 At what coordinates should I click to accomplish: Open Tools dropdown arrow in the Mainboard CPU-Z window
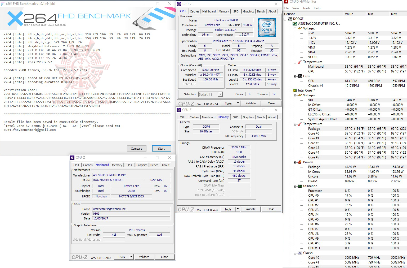point(131,257)
